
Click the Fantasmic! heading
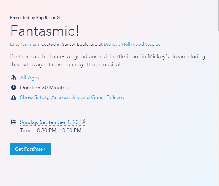click(x=45, y=31)
